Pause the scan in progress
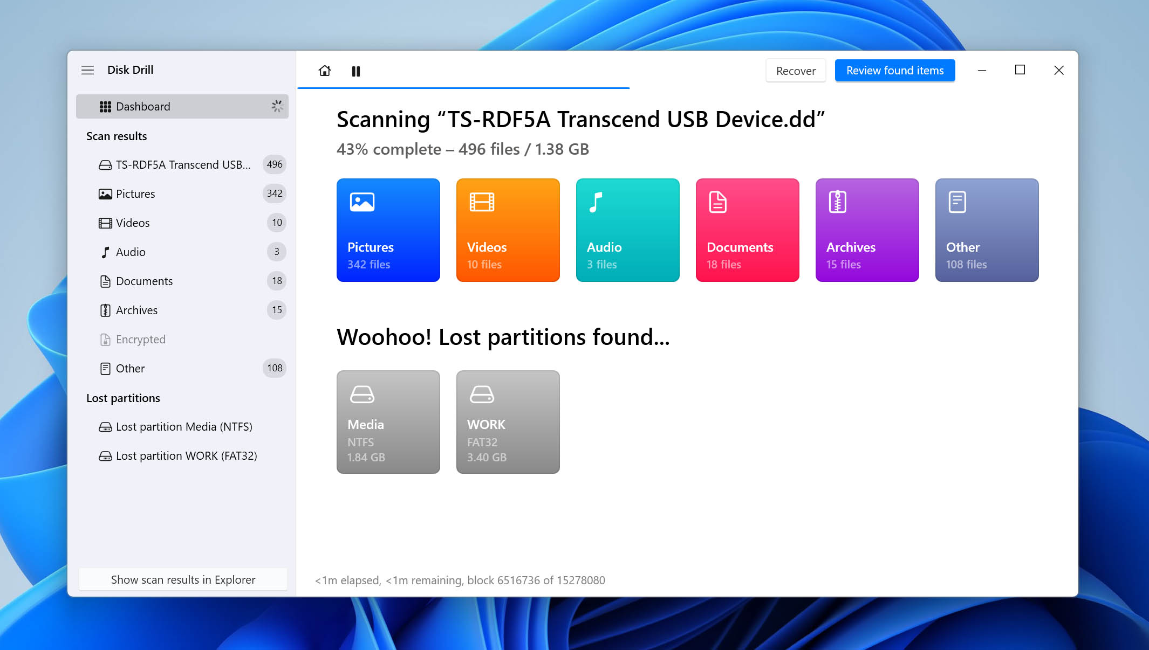This screenshot has height=650, width=1149. point(356,71)
